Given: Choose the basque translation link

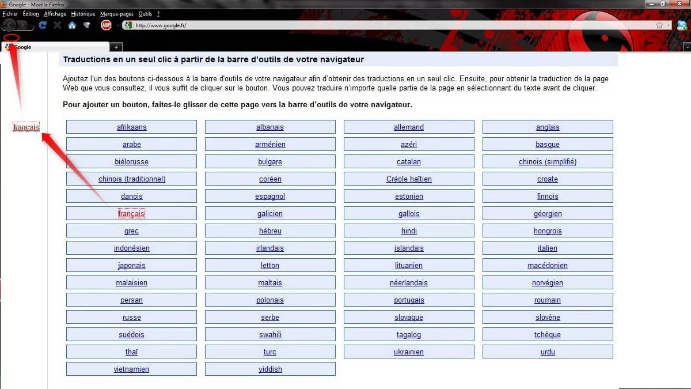Looking at the screenshot, I should point(548,145).
